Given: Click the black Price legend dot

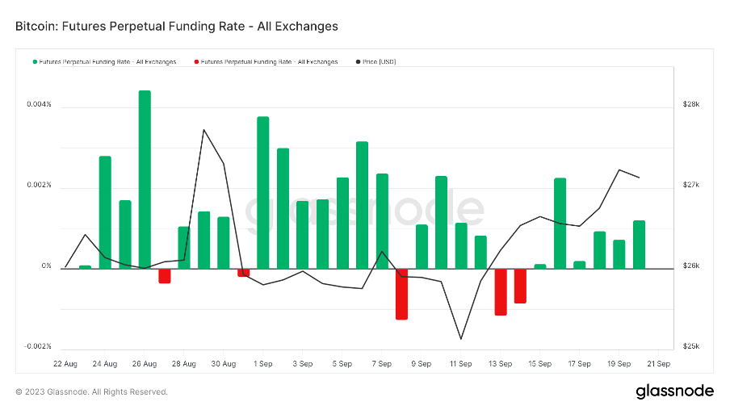Looking at the screenshot, I should [358, 61].
